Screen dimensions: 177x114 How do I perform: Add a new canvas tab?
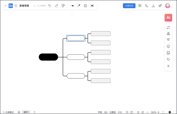pyautogui.click(x=34, y=112)
